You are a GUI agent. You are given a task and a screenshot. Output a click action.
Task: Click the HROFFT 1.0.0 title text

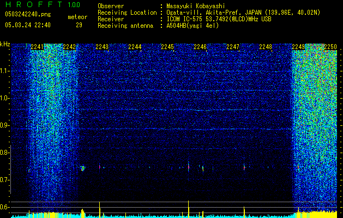coord(43,4)
